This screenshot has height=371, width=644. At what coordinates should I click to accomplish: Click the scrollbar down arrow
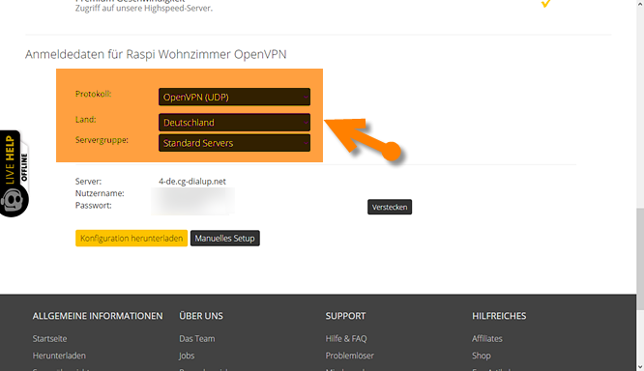pyautogui.click(x=640, y=367)
